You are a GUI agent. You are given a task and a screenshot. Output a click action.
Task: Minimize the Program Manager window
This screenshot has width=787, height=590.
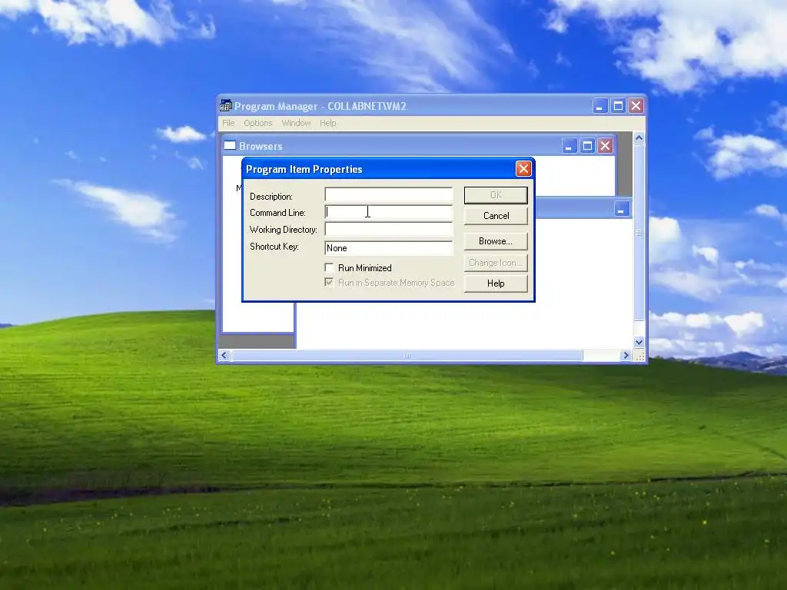599,106
